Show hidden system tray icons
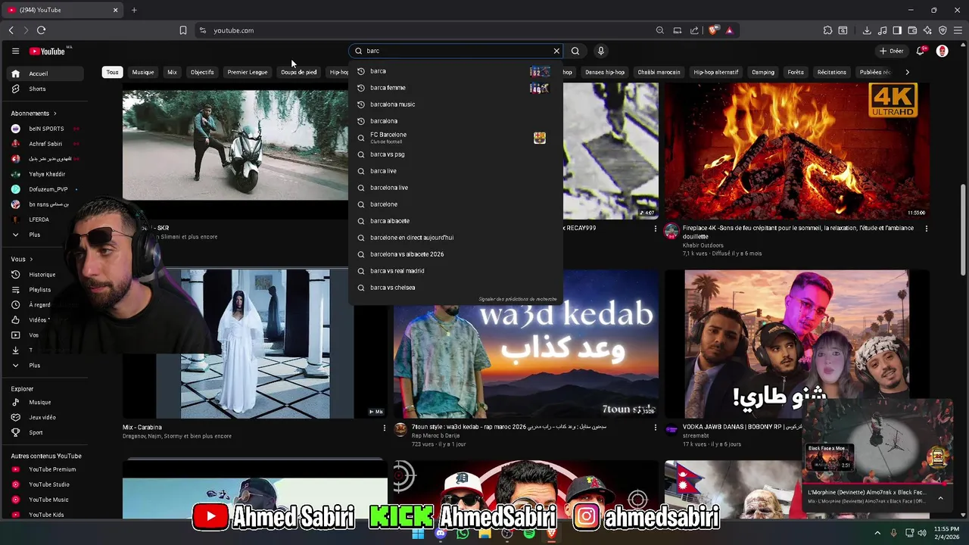 pos(877,533)
